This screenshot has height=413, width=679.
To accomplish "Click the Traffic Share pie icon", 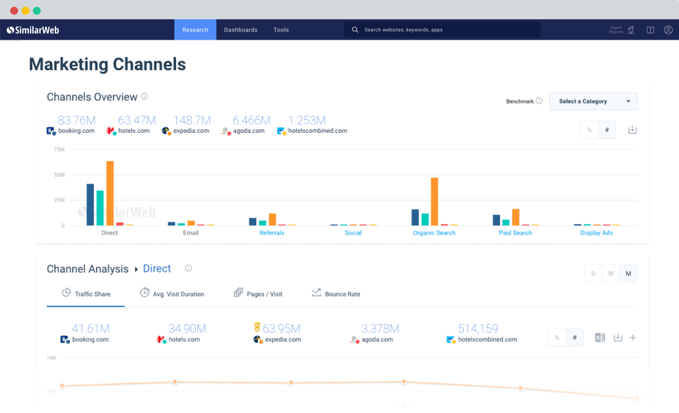I will coord(66,293).
